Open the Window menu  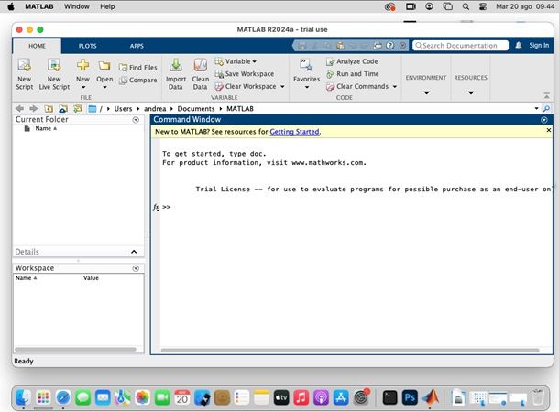(x=77, y=6)
